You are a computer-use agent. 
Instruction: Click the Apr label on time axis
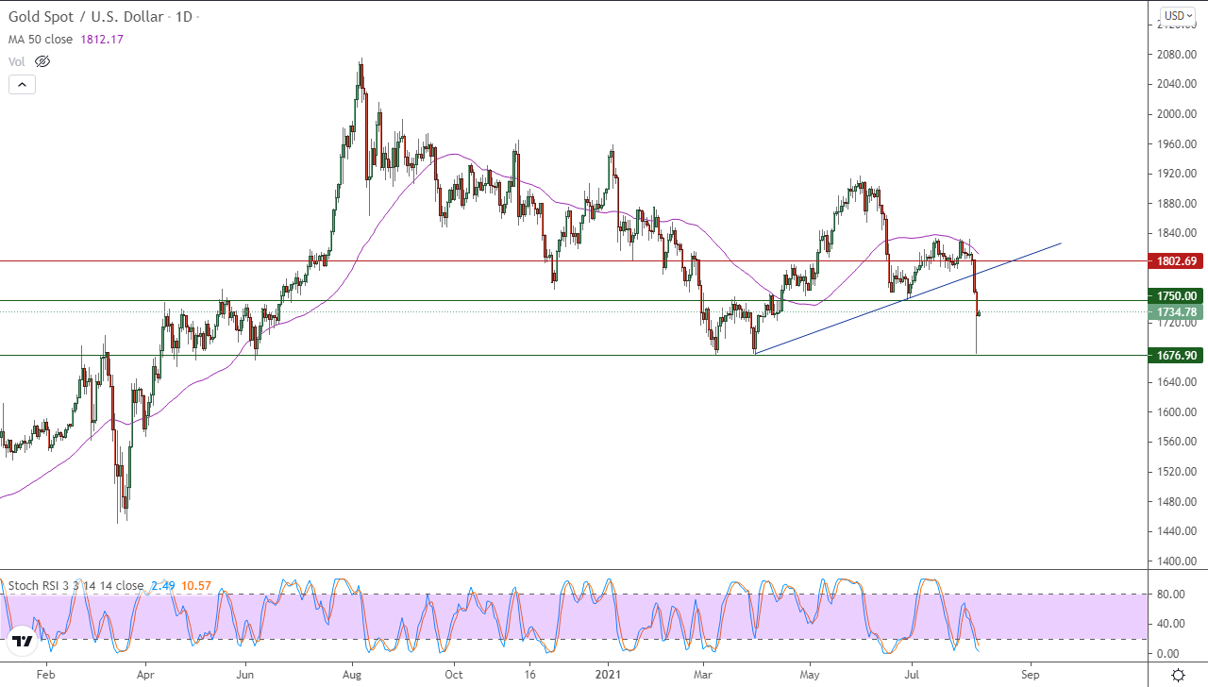click(145, 675)
